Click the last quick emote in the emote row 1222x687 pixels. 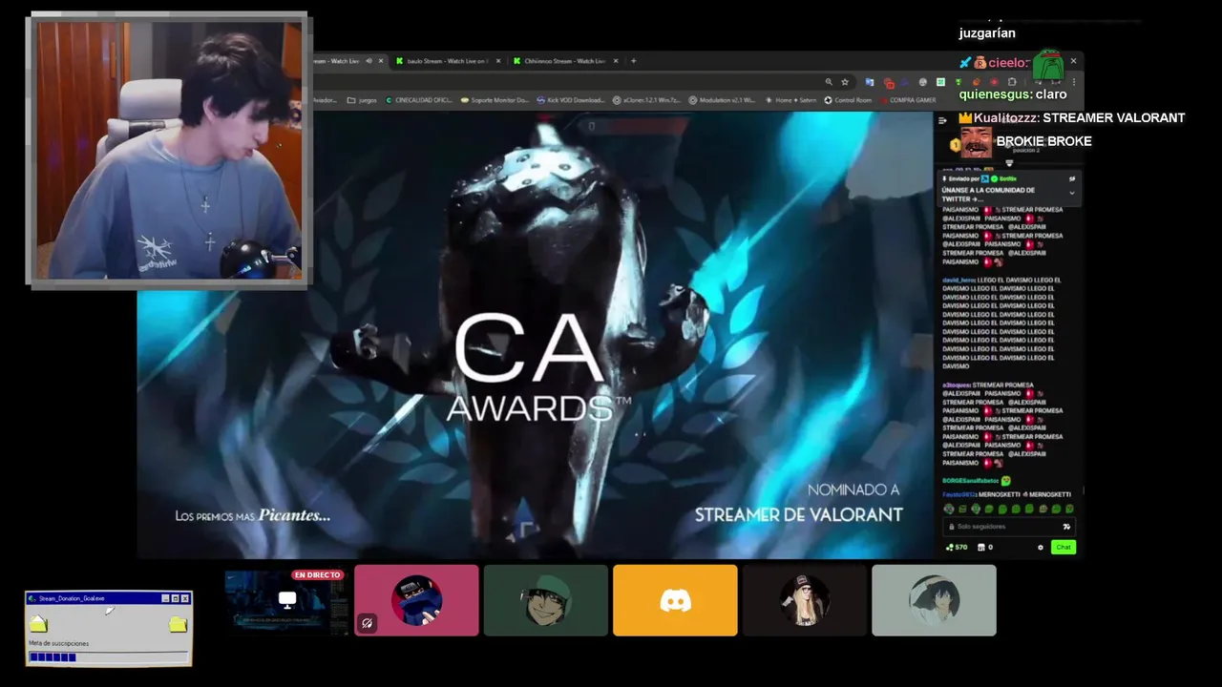1069,510
